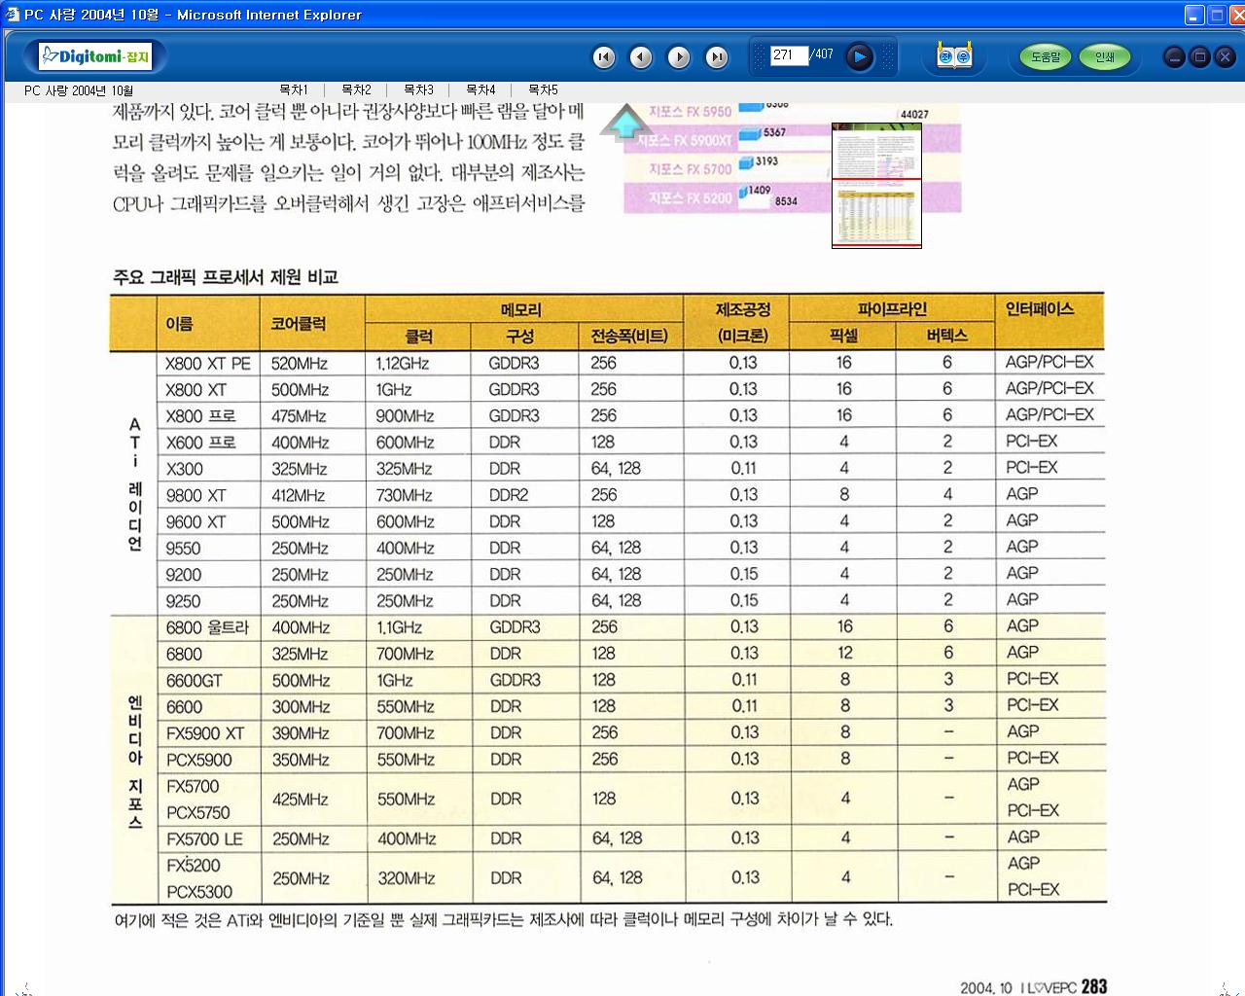1245x996 pixels.
Task: Click the 지포스 FX 5900XT chart label
Action: [x=685, y=141]
